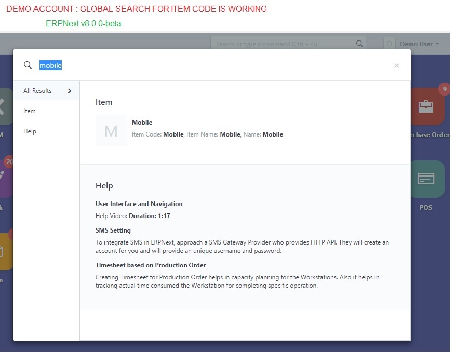
Task: Click the Demo User avatar icon
Action: pyautogui.click(x=390, y=44)
